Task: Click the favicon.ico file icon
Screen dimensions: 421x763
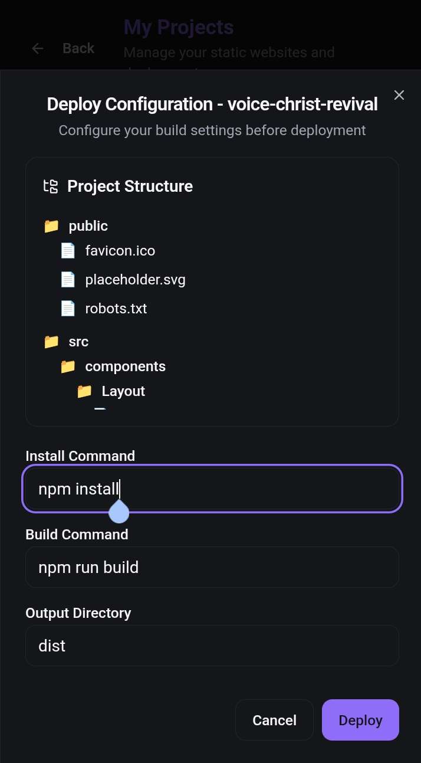Action: tap(68, 251)
